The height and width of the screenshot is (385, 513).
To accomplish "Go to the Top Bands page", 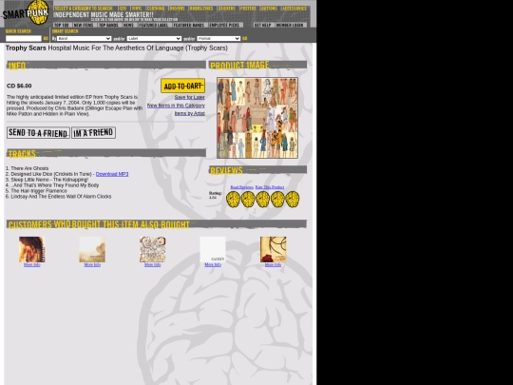I will click(x=108, y=25).
